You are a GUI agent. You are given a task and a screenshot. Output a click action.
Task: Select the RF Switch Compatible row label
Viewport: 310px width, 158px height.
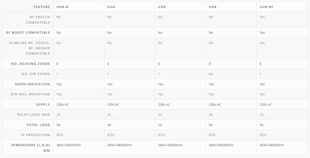click(x=38, y=20)
